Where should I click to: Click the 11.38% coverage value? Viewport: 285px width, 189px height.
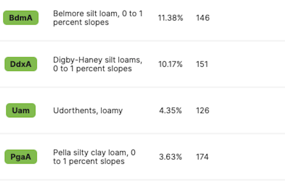(170, 18)
